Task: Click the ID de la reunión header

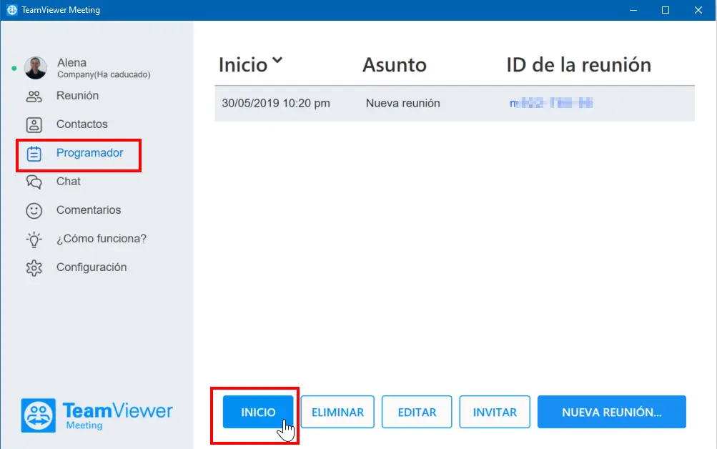Action: [x=578, y=65]
